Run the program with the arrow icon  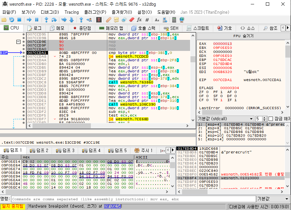(29, 20)
